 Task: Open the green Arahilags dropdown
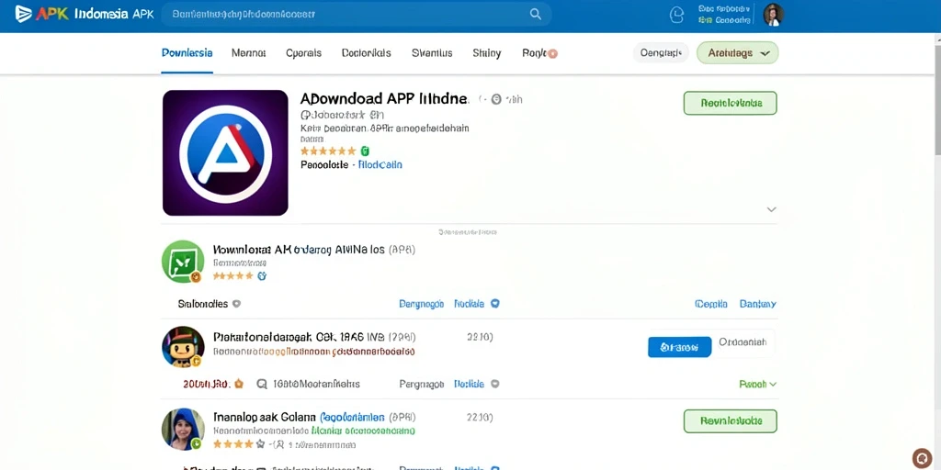[738, 52]
